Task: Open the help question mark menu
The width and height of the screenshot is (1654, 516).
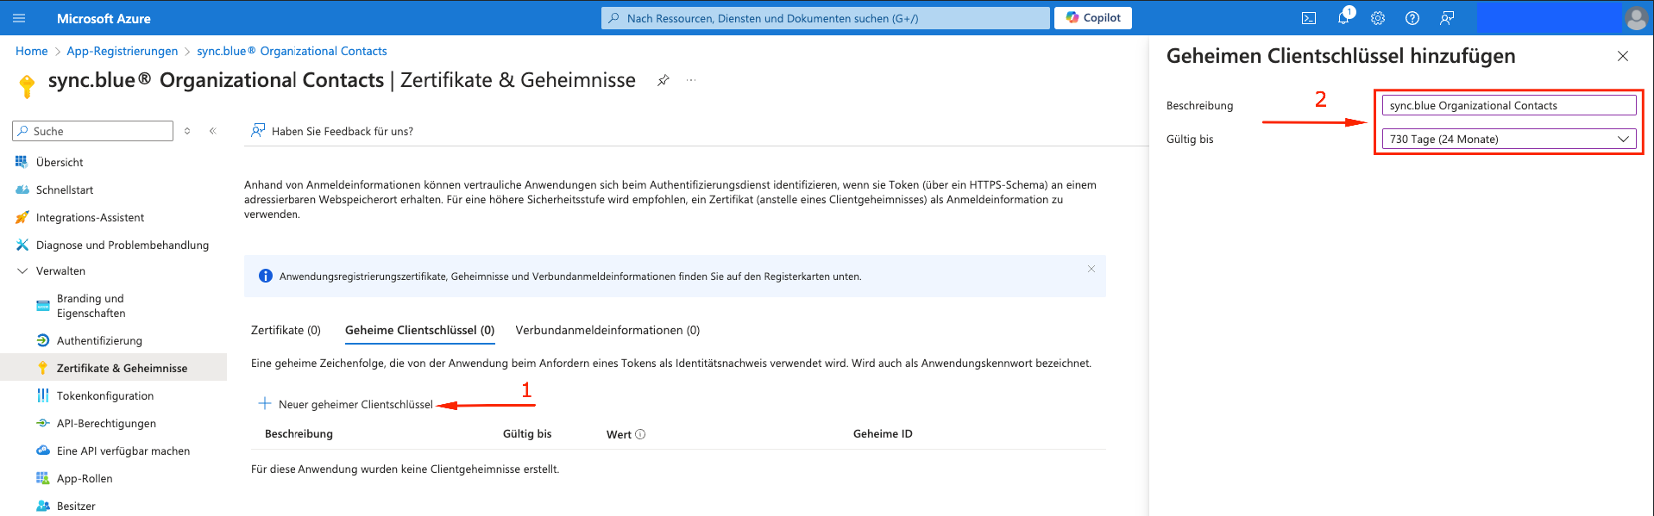Action: [1412, 18]
